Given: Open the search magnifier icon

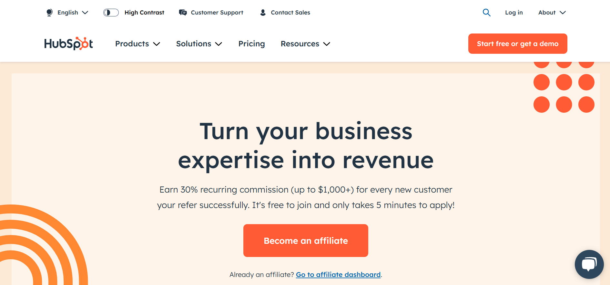Looking at the screenshot, I should click(x=486, y=13).
